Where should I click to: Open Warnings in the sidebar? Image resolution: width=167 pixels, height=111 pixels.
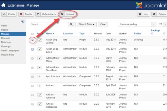[x=6, y=46]
